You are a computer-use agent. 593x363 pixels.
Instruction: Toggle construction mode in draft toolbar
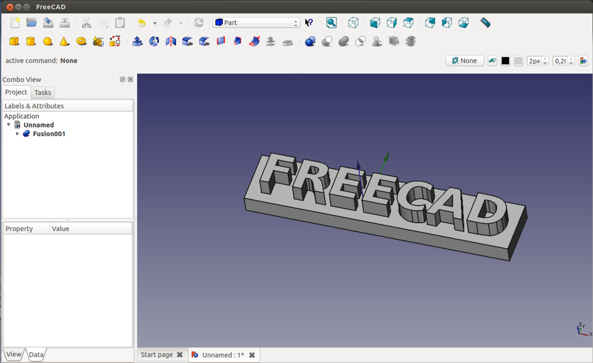click(492, 61)
